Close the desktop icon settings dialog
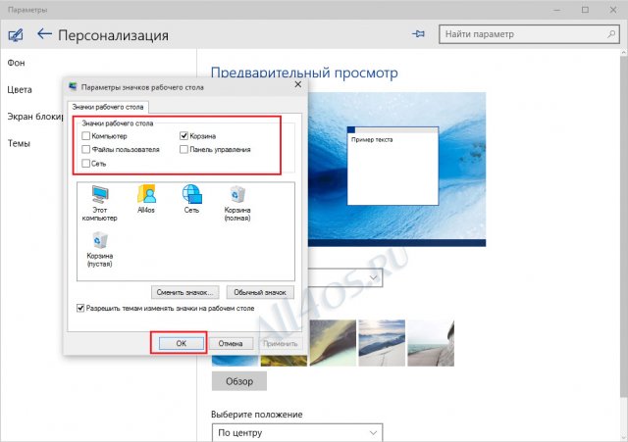 coord(298,84)
